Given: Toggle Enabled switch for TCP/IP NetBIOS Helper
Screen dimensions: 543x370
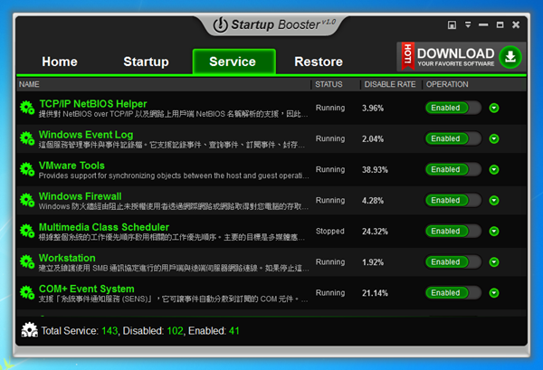Looking at the screenshot, I should (453, 108).
